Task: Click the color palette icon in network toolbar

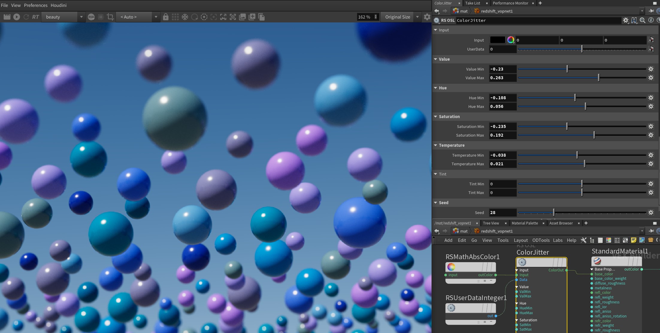Action: point(608,240)
